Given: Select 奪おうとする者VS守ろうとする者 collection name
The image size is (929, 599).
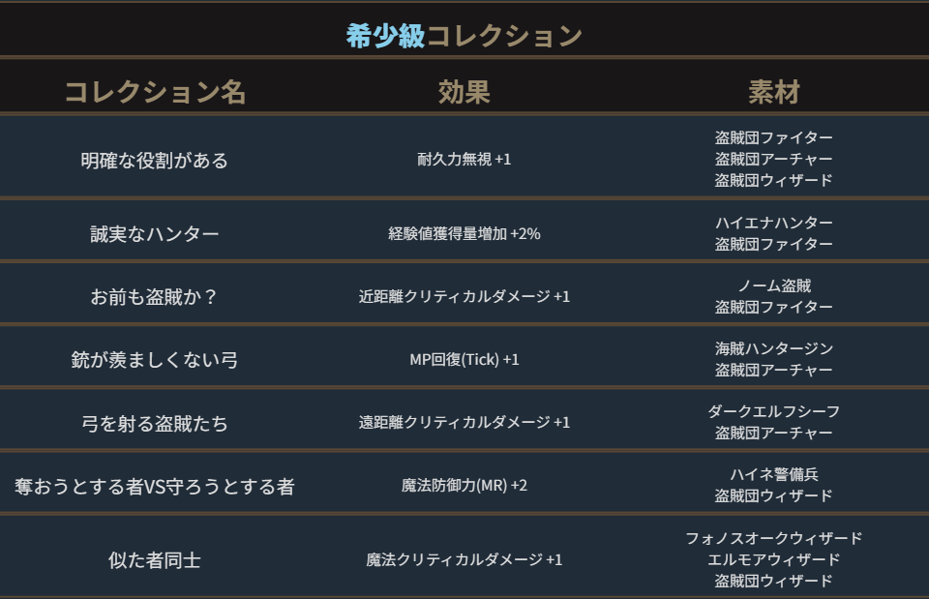Looking at the screenshot, I should coord(155,486).
